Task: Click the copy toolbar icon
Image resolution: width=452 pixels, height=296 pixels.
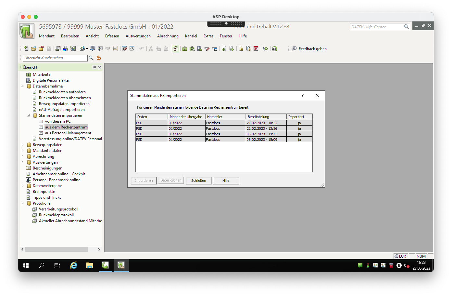Action: tap(158, 48)
